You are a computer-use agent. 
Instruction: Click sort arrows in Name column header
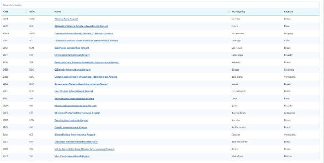click(x=228, y=11)
